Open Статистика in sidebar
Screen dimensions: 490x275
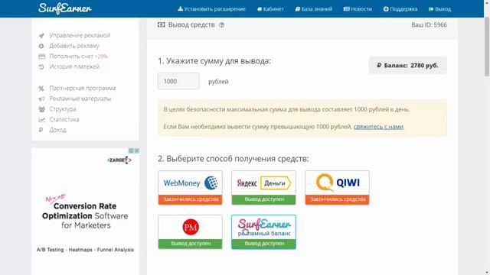click(64, 119)
